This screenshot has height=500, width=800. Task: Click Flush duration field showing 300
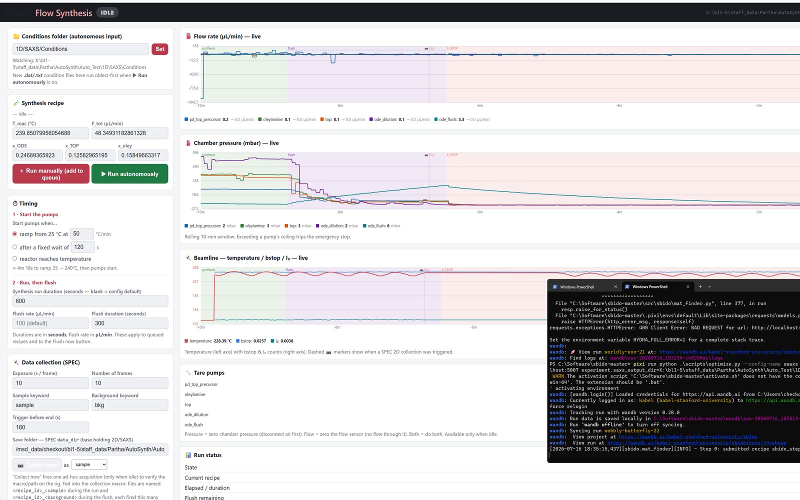tap(130, 323)
